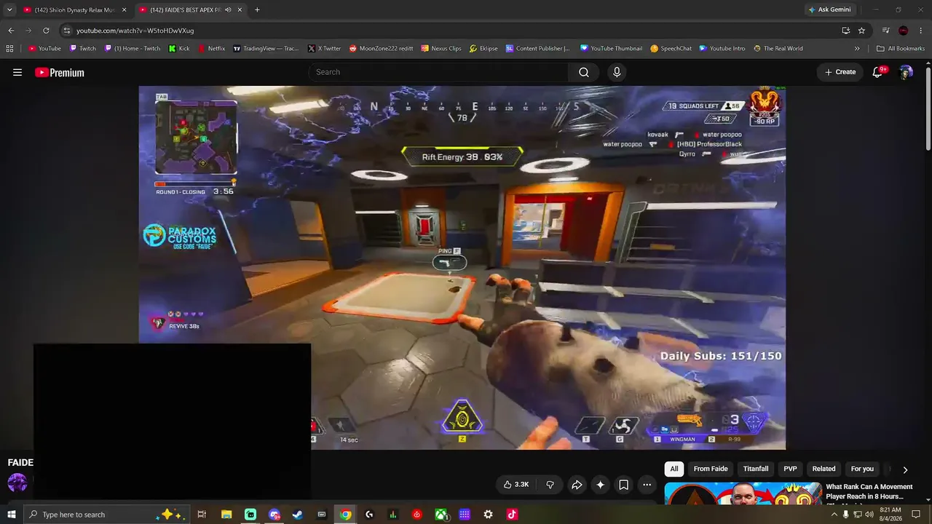The height and width of the screenshot is (524, 932).
Task: Share this video
Action: click(x=577, y=485)
